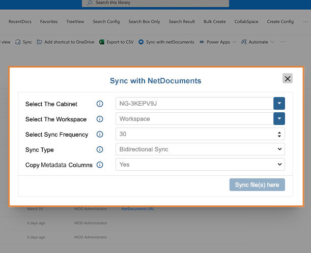Image resolution: width=311 pixels, height=253 pixels.
Task: Click the Sync icon in the command bar
Action: 18,42
